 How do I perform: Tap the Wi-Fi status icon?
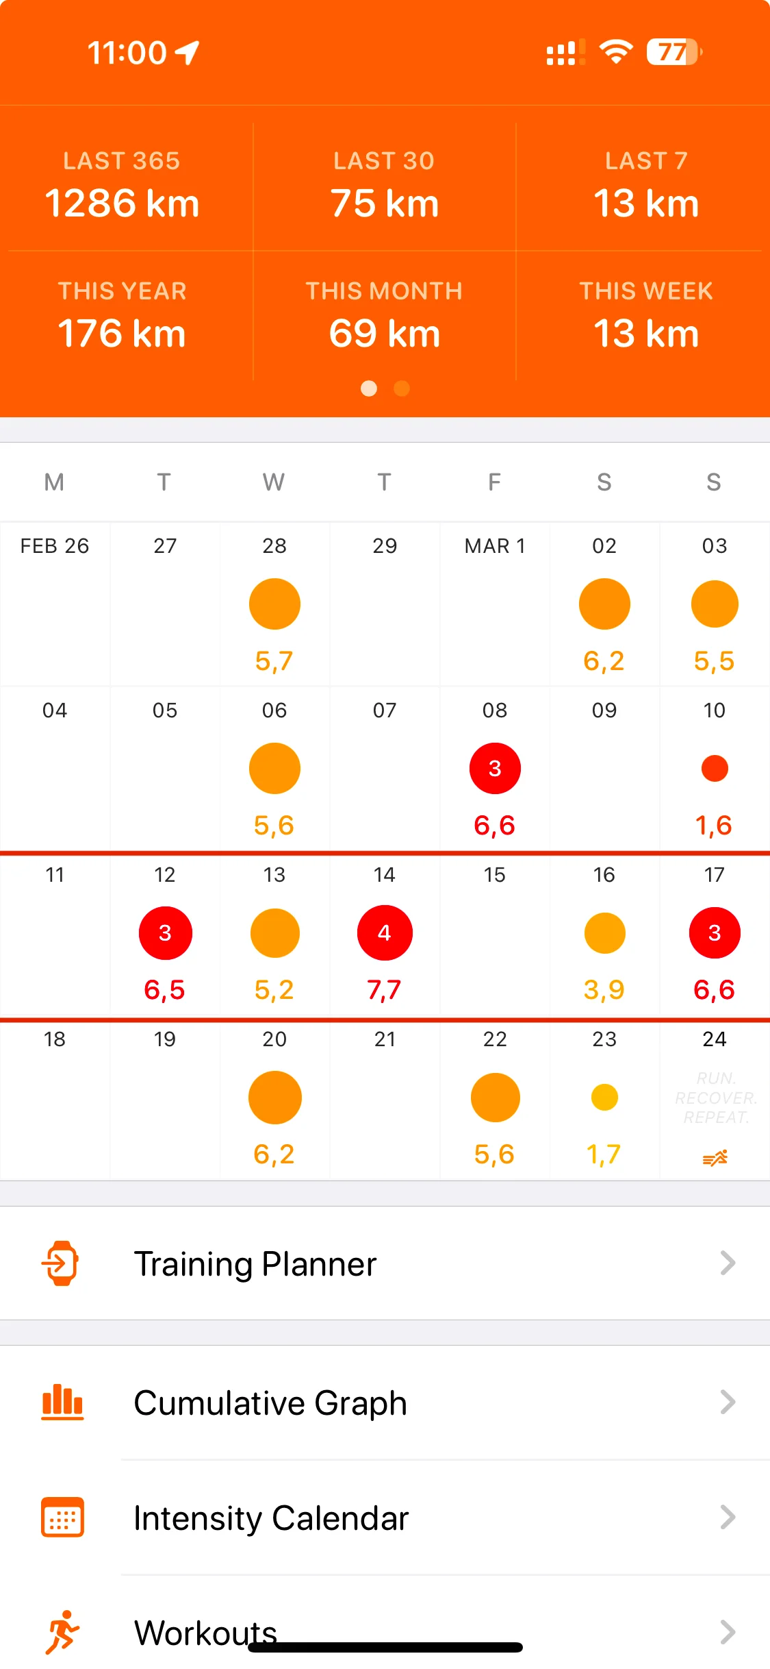click(x=615, y=52)
